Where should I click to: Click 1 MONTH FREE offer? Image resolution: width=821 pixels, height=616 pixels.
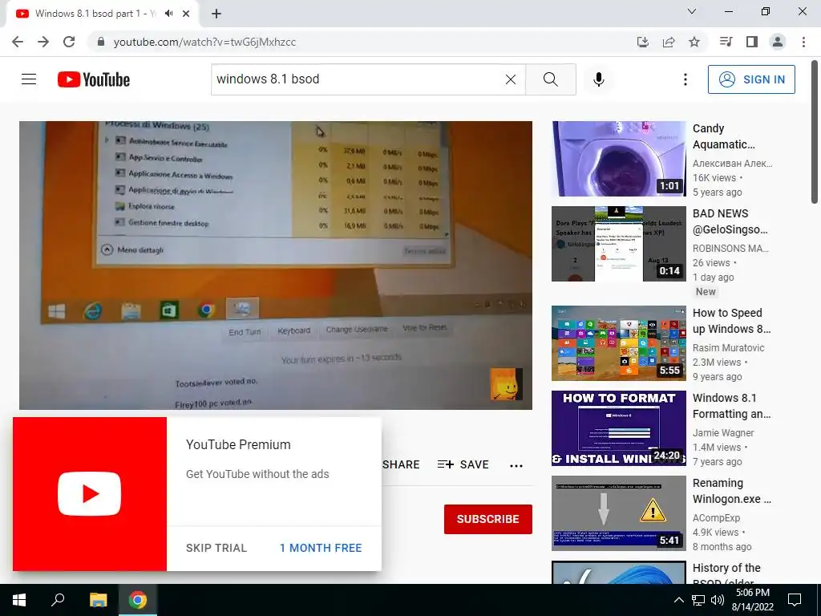pyautogui.click(x=321, y=548)
